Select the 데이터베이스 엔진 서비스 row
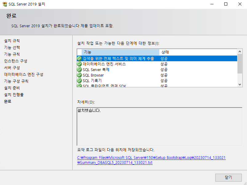247x185 pixels. pyautogui.click(x=157, y=64)
